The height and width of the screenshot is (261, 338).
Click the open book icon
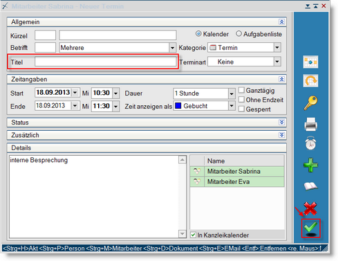(x=310, y=186)
